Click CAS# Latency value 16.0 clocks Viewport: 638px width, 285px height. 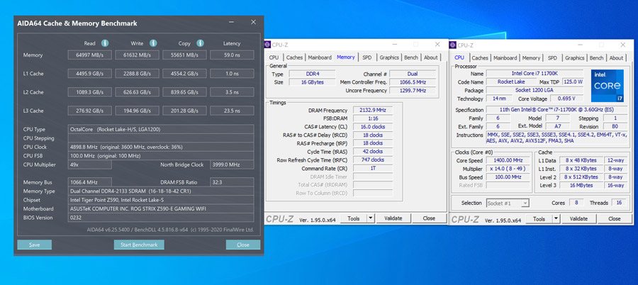pos(373,127)
